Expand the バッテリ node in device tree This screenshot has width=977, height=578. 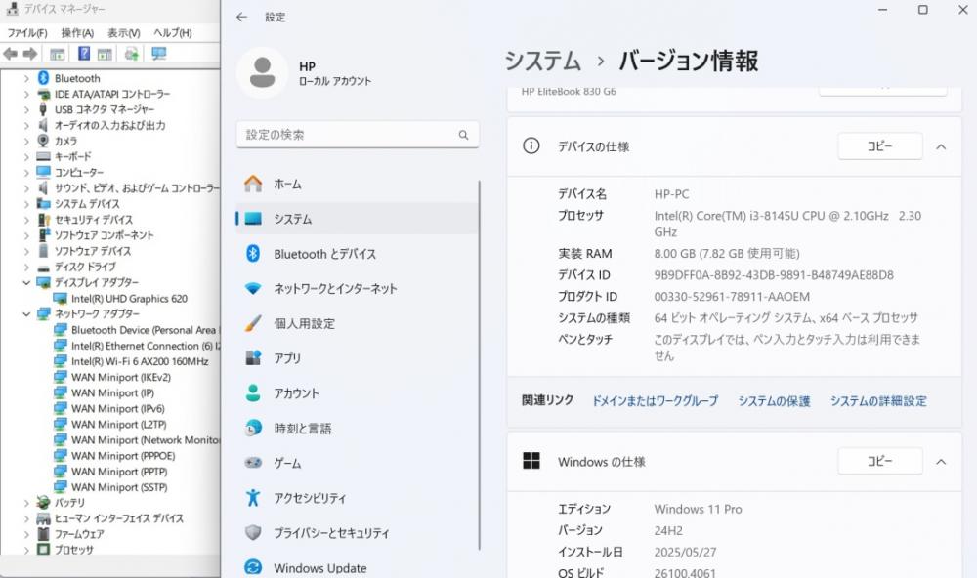[26, 503]
